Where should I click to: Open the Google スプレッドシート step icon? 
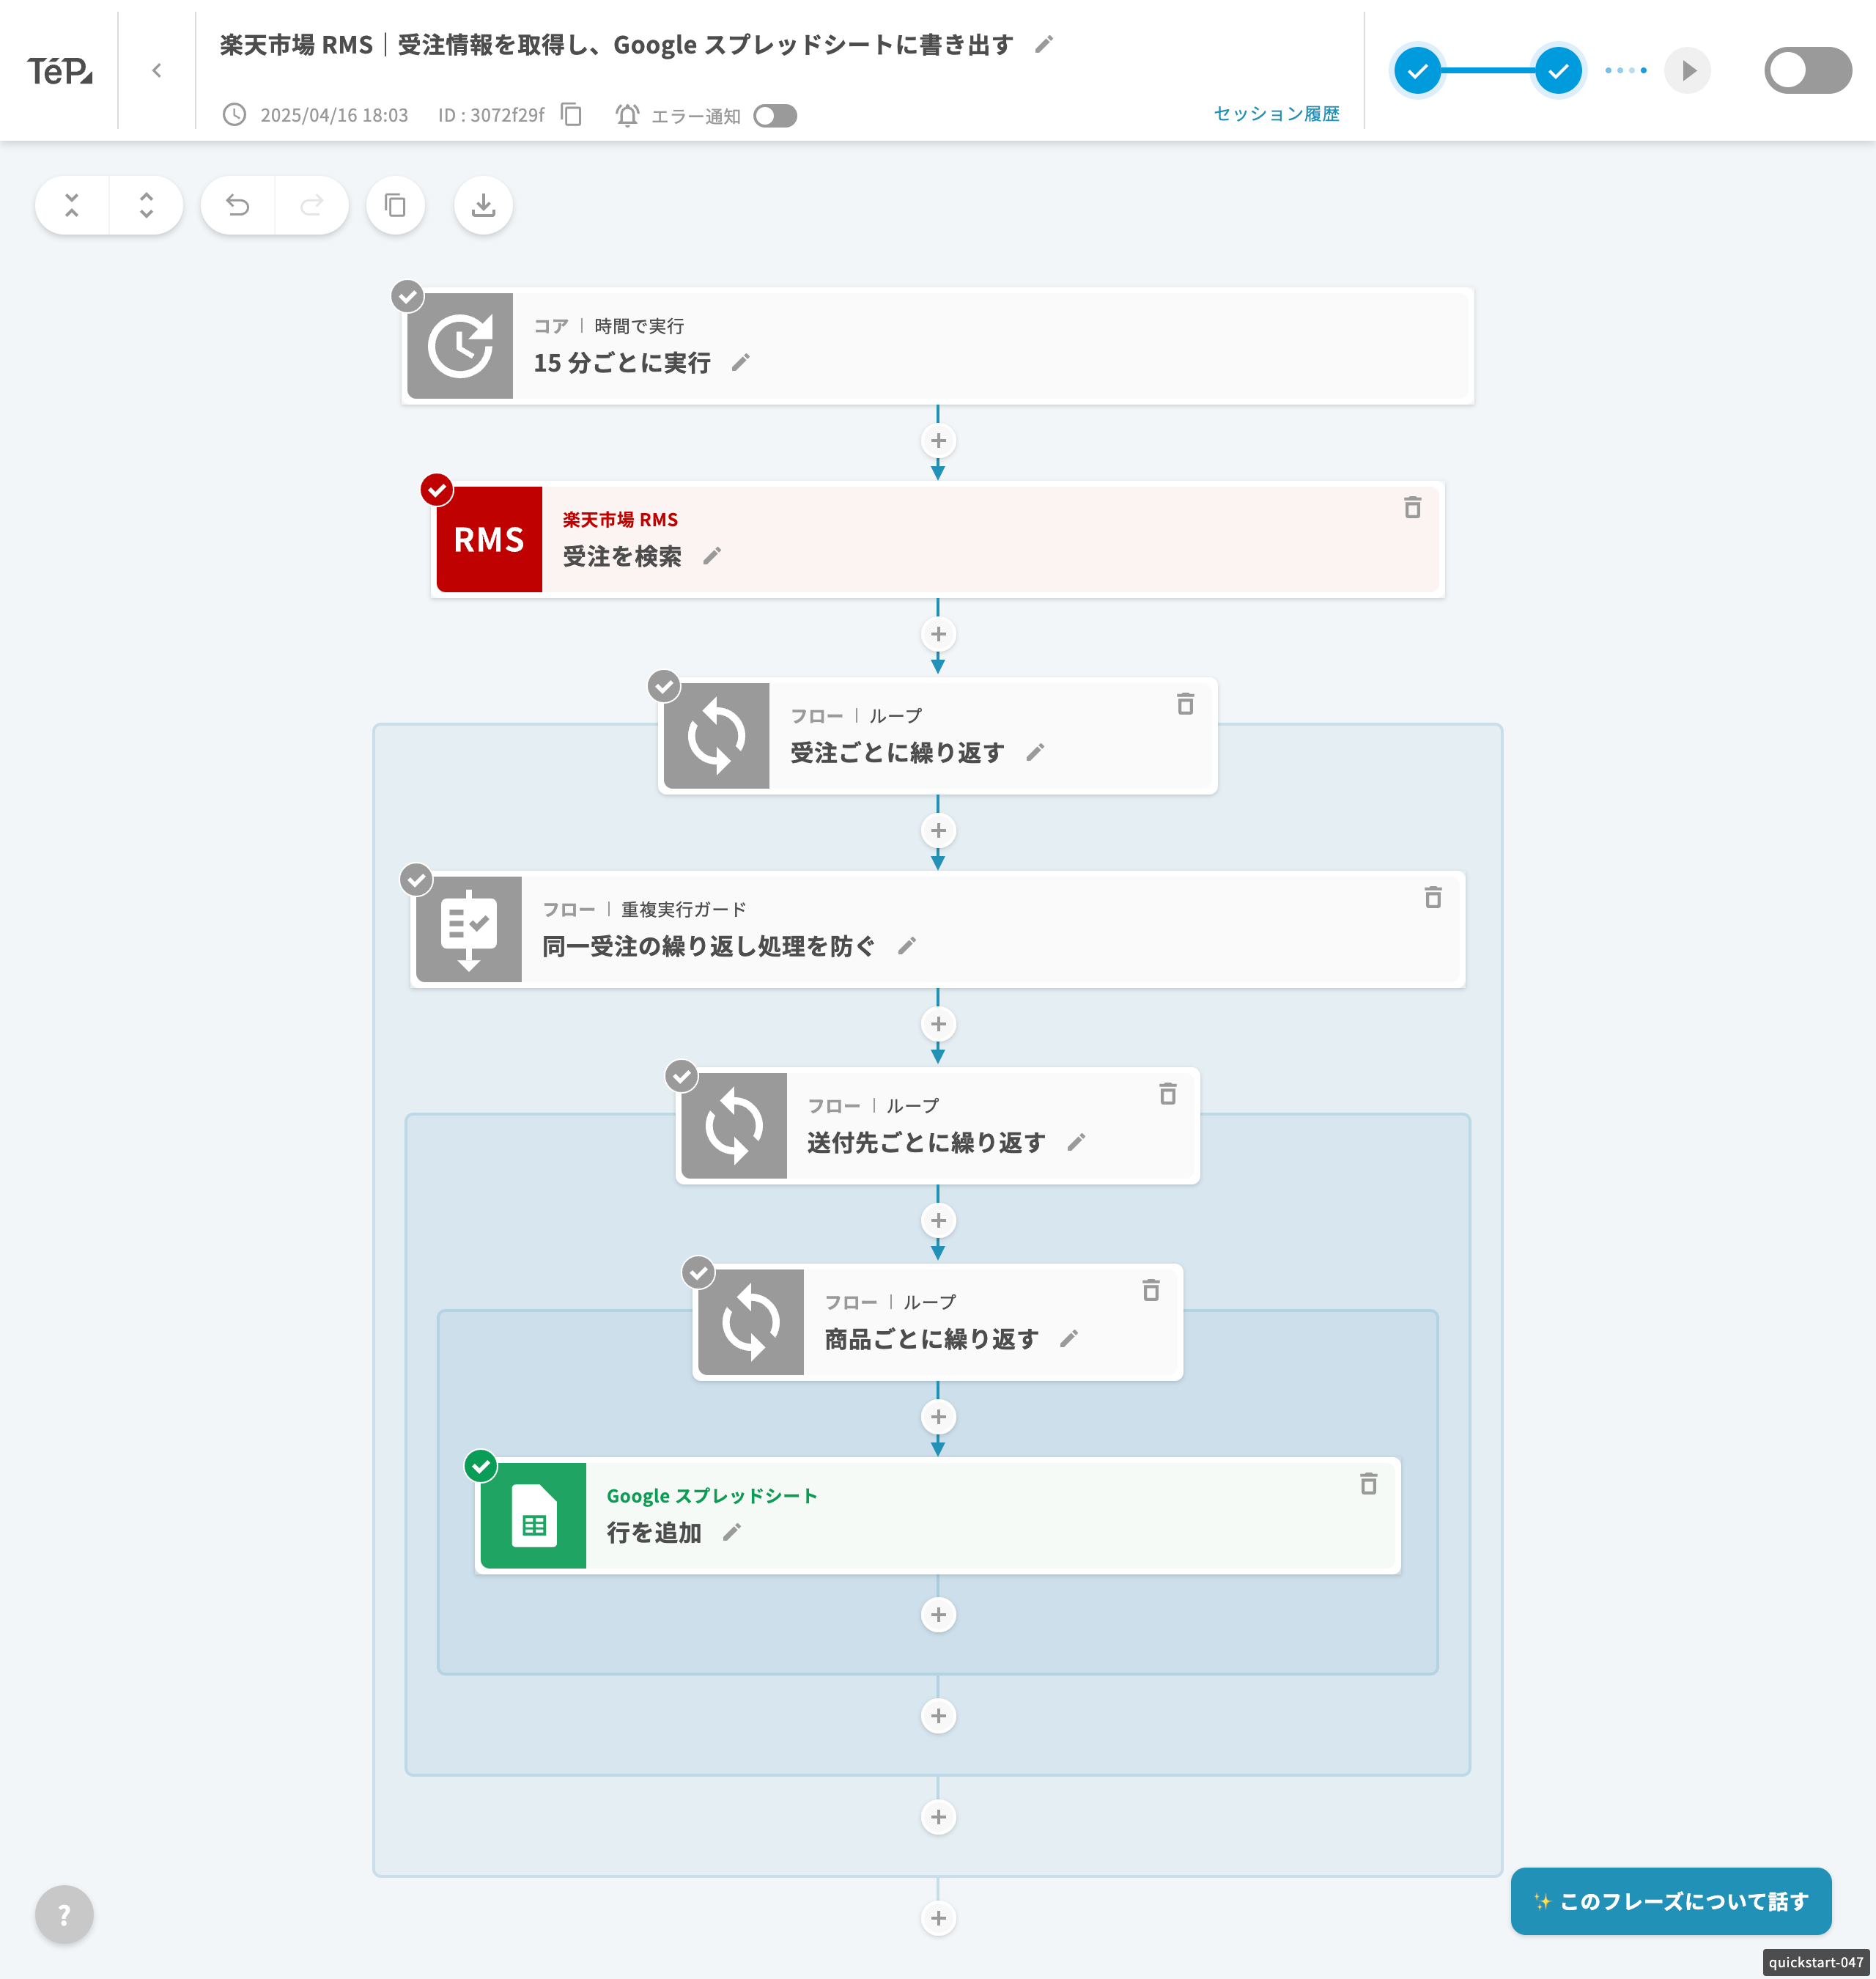[x=533, y=1516]
